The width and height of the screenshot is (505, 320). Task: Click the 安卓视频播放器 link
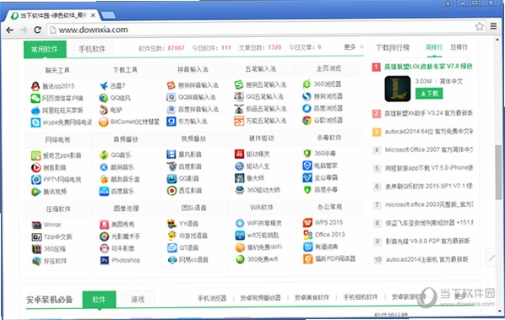pos(260,298)
